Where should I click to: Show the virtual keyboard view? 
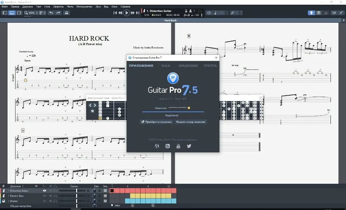click(x=319, y=13)
